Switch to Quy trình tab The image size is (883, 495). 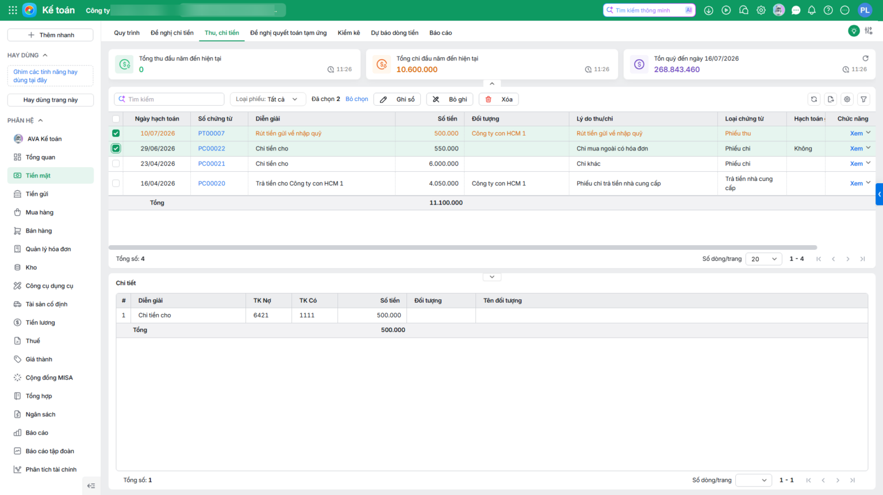coord(126,33)
